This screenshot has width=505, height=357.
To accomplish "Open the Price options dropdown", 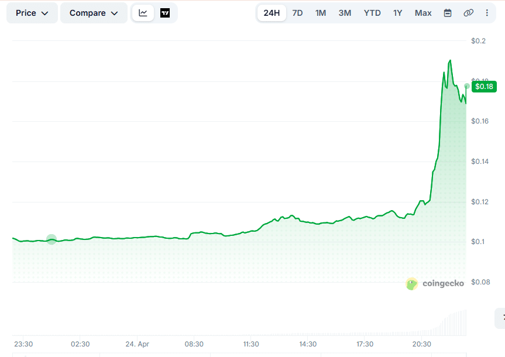I will pyautogui.click(x=32, y=12).
